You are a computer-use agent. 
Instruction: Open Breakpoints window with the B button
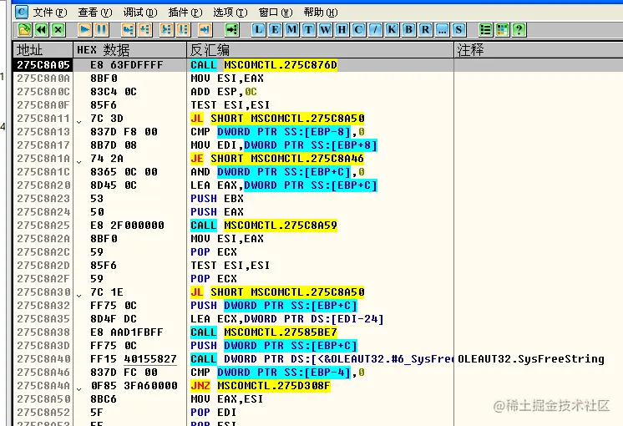[408, 30]
